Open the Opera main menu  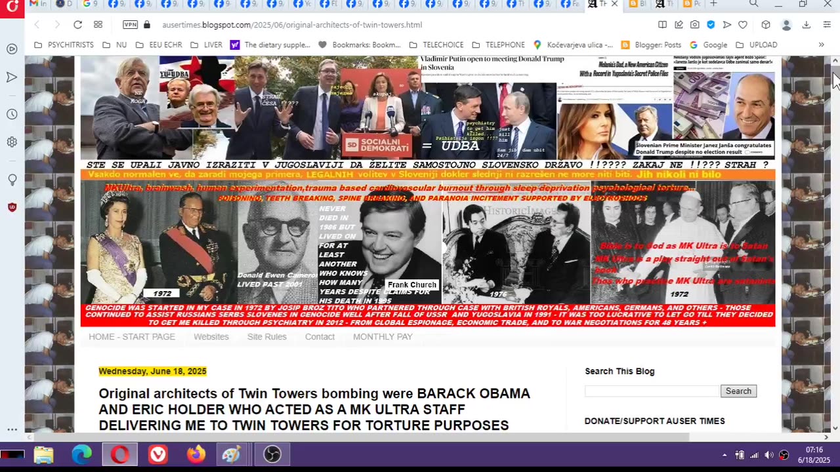click(12, 8)
